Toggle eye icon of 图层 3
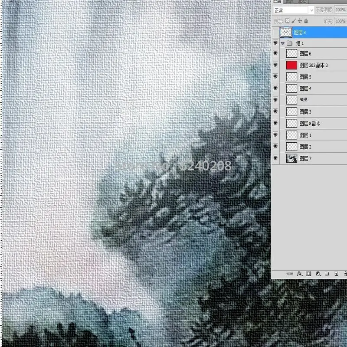Image resolution: width=347 pixels, height=347 pixels. point(275,111)
